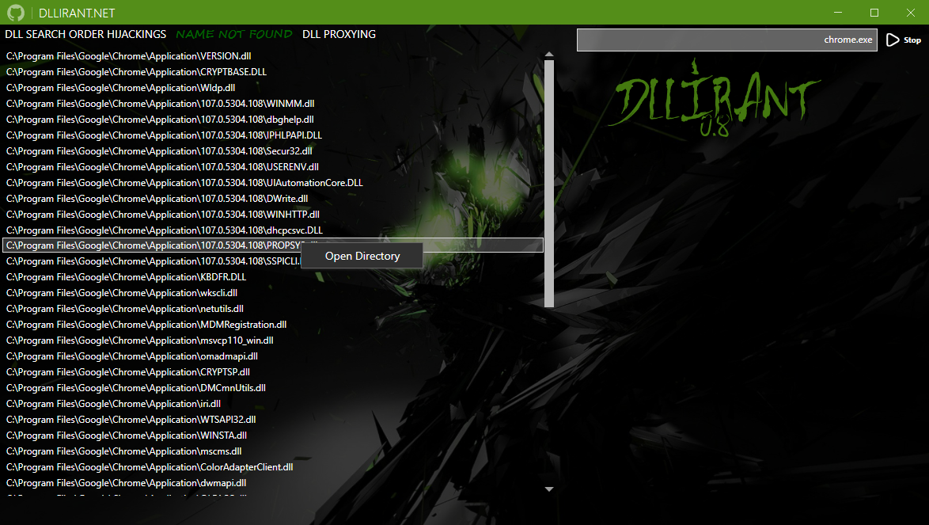This screenshot has width=929, height=525.
Task: Select the Secur32.dll path row
Action: pos(273,151)
